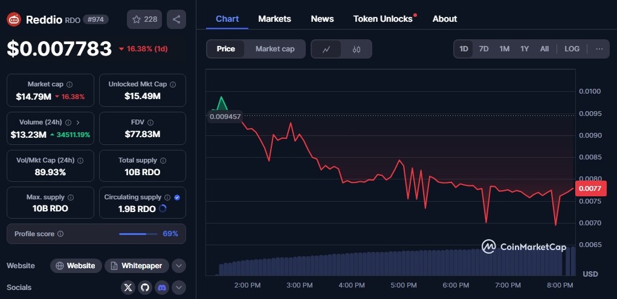Show the Volume (24h) info icon
The width and height of the screenshot is (617, 299).
click(68, 123)
